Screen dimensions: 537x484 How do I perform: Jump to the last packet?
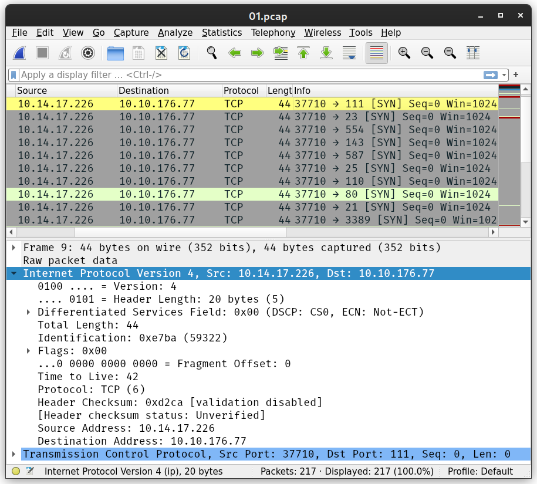[326, 53]
